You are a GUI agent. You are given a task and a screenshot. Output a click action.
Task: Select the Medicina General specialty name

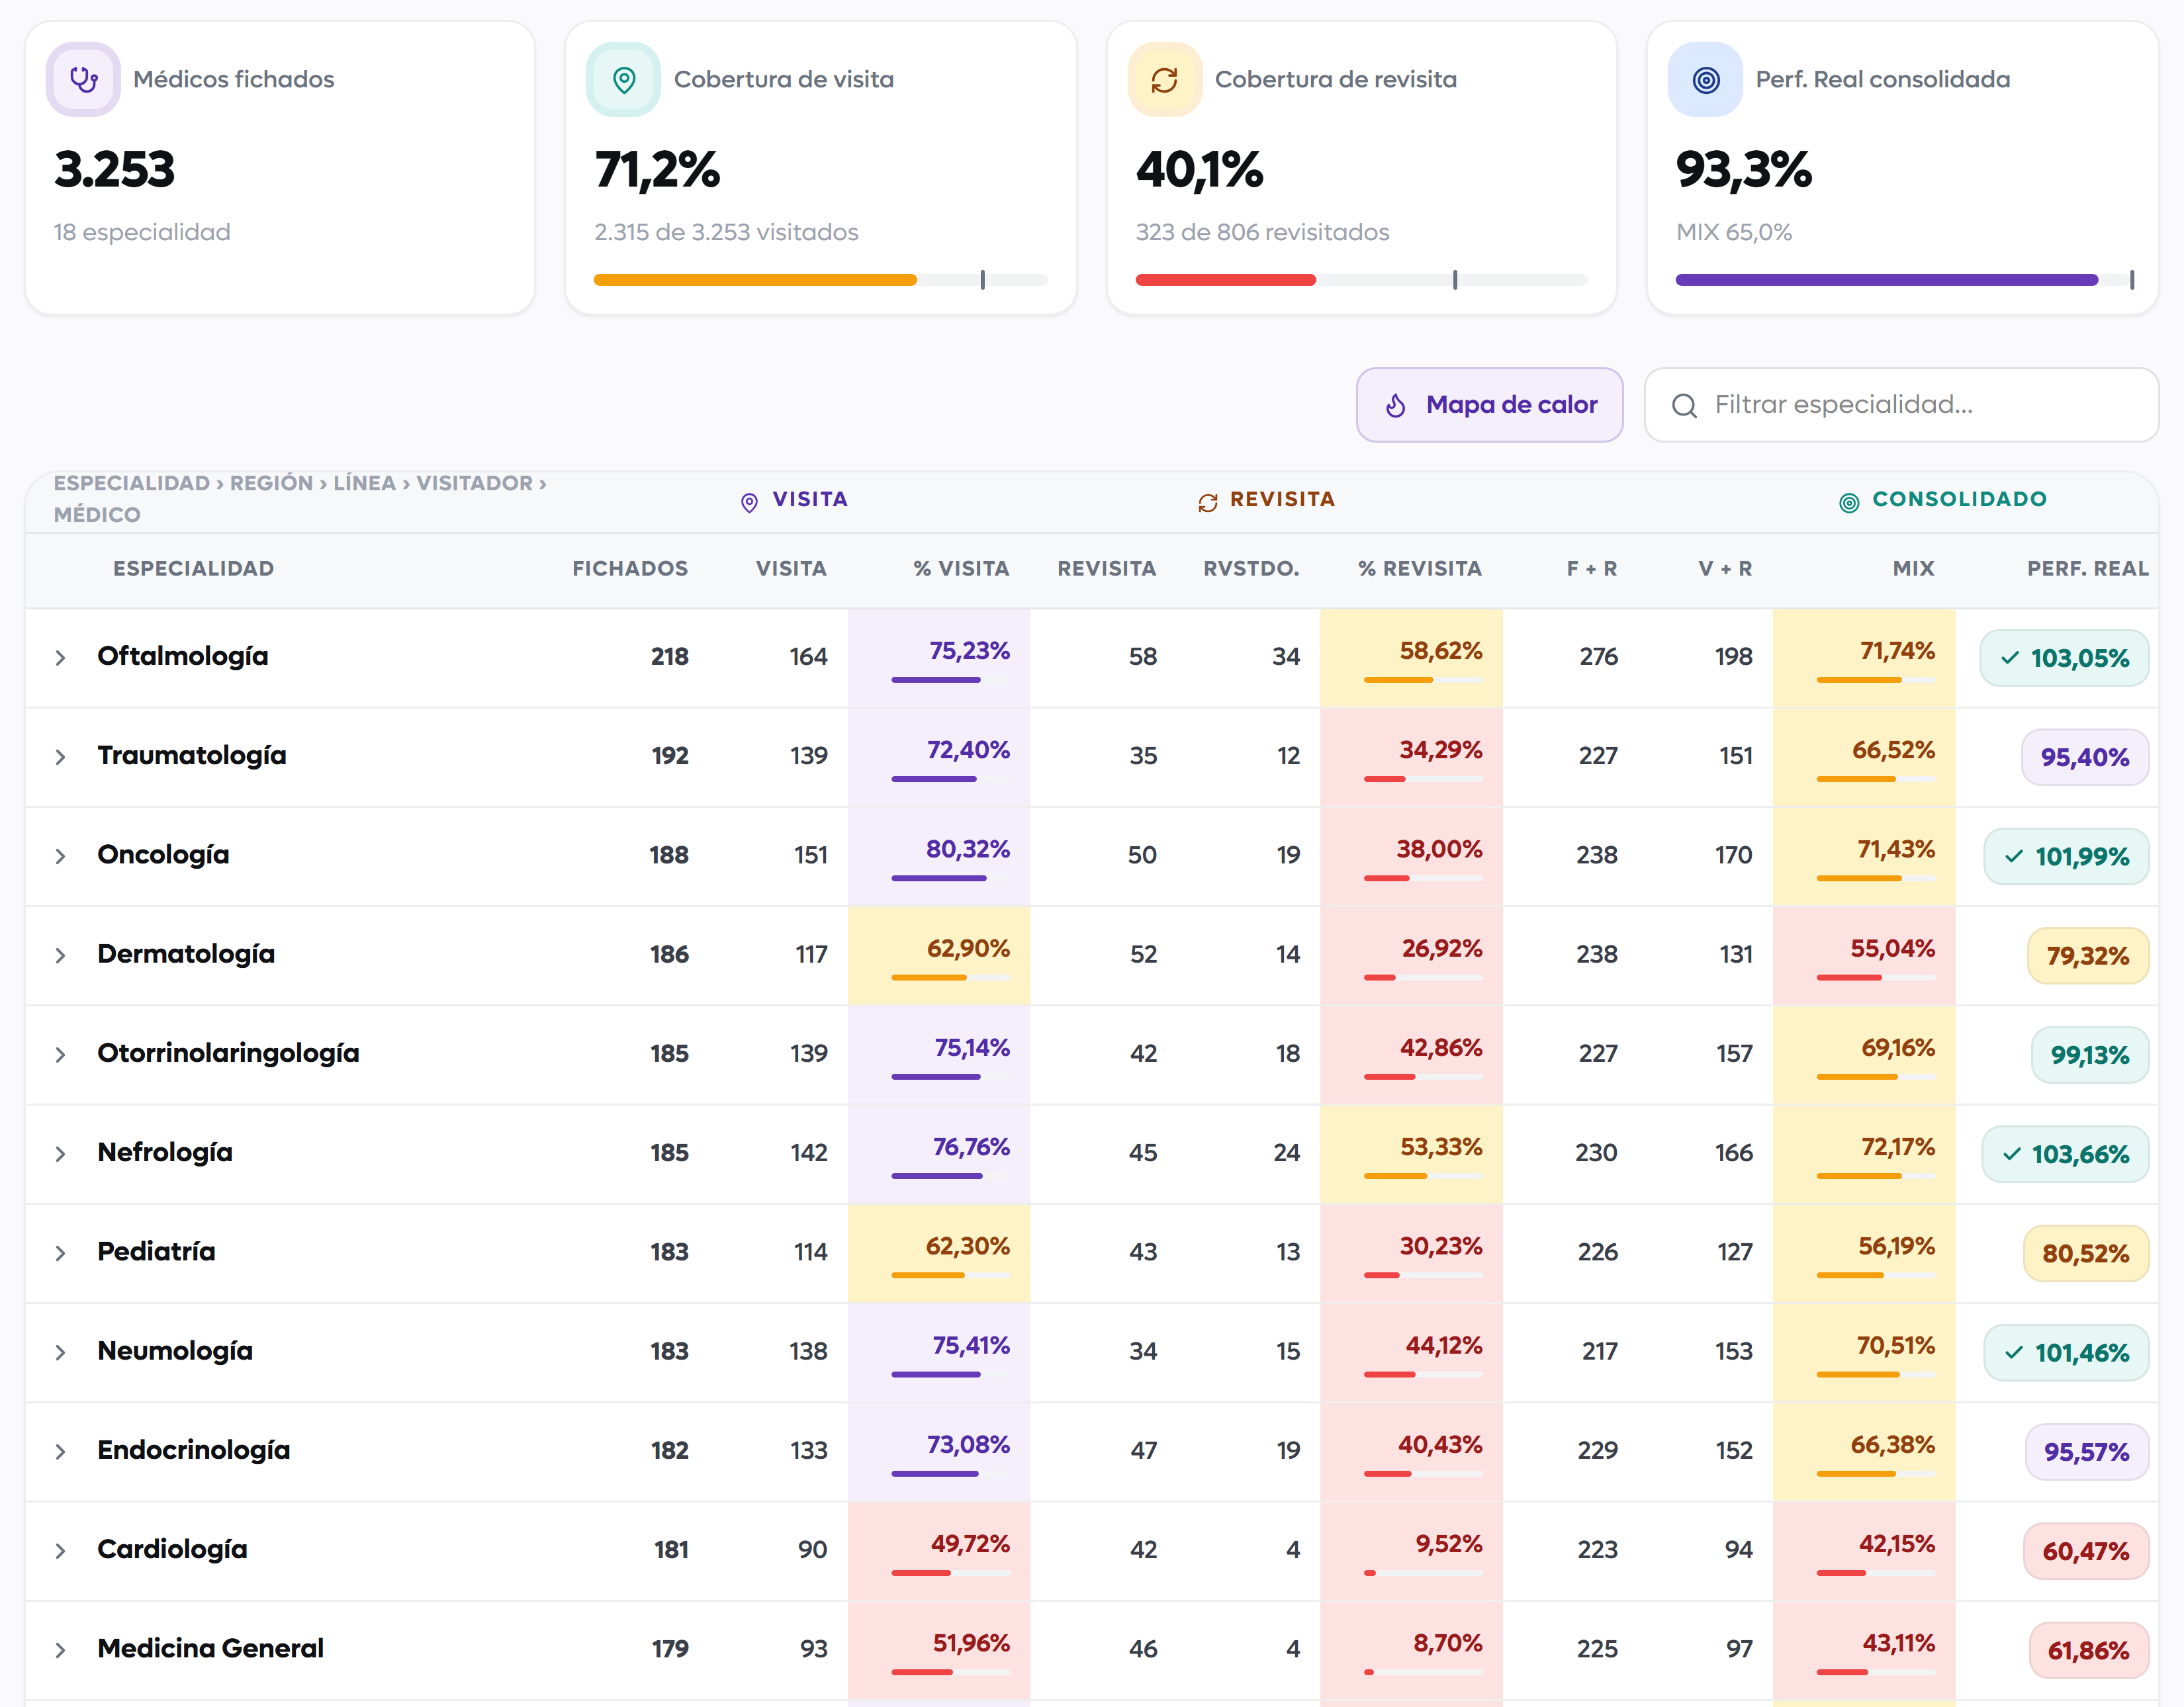211,1648
